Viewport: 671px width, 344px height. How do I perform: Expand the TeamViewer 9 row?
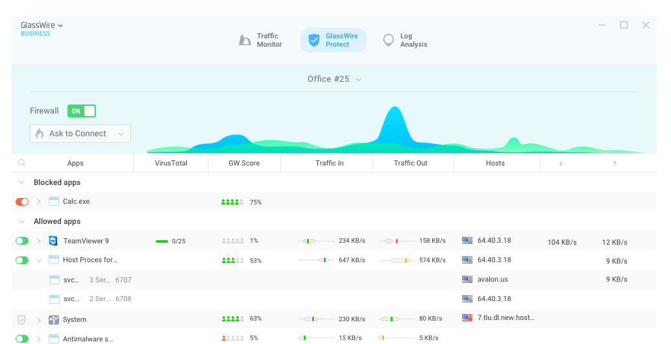click(x=38, y=241)
